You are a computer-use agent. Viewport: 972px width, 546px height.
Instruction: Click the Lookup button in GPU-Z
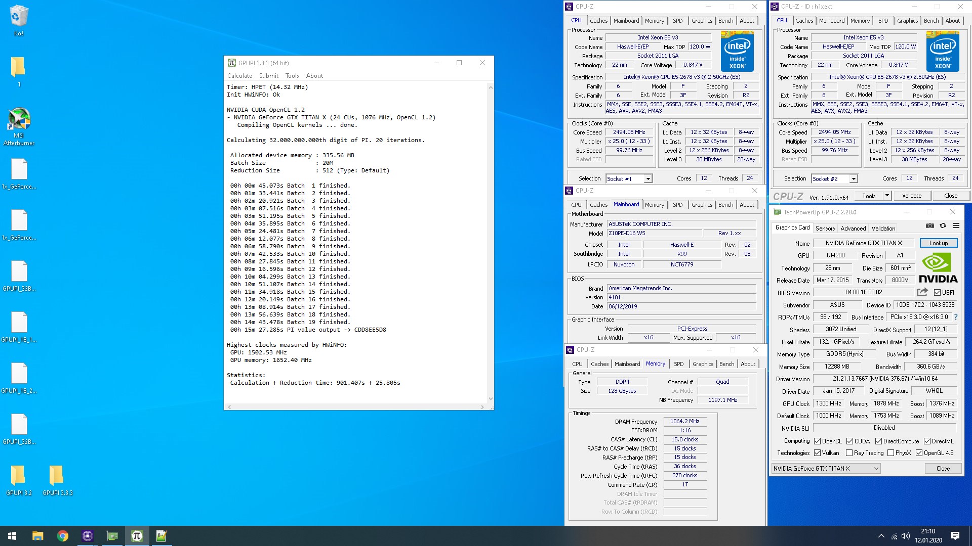938,243
